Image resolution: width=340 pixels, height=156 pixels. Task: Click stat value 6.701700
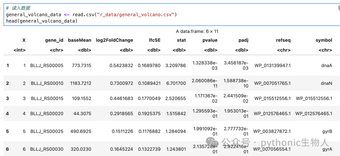click(x=176, y=83)
